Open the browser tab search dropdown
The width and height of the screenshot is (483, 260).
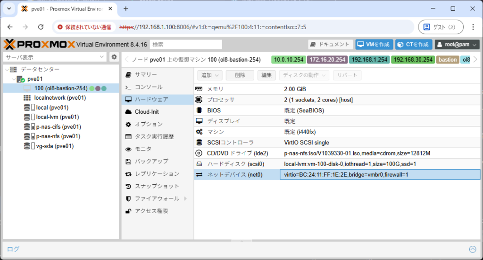[x=9, y=8]
